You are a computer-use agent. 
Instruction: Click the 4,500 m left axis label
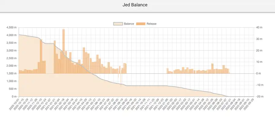point(11,28)
